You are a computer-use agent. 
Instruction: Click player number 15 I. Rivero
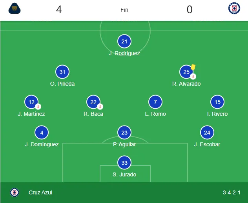pyautogui.click(x=217, y=102)
